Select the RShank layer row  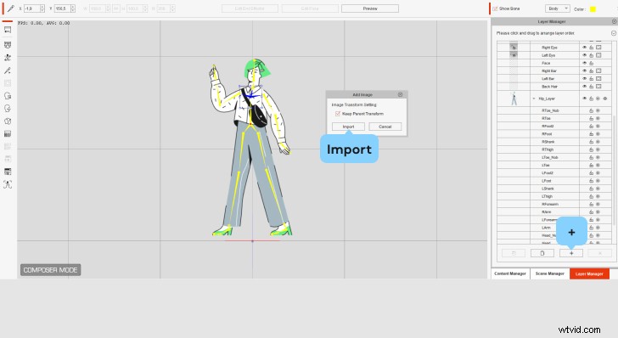[553, 142]
